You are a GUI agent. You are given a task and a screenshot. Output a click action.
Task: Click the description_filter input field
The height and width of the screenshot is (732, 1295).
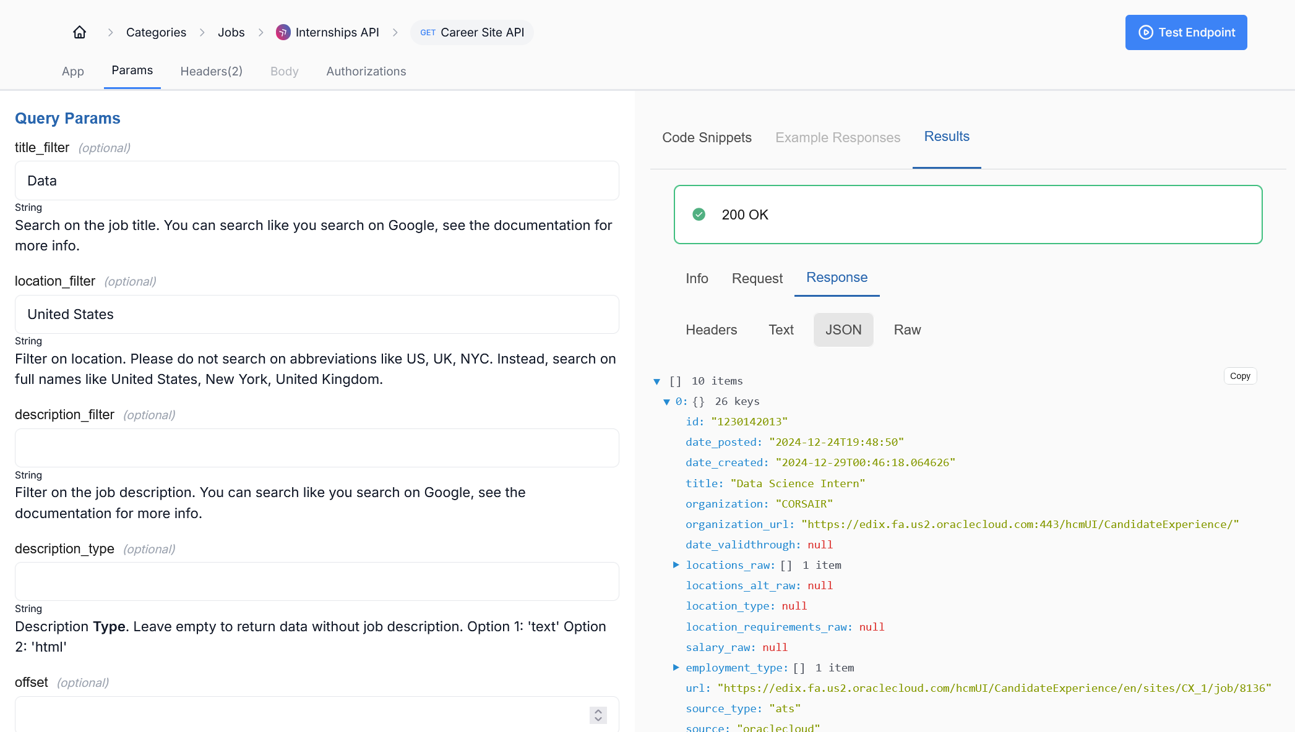[x=317, y=448]
